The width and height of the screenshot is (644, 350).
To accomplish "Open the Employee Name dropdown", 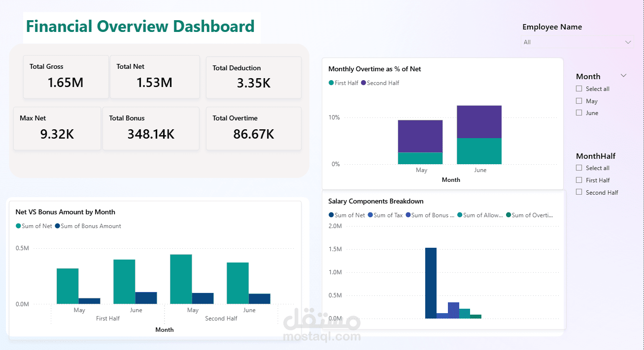I will tap(576, 42).
